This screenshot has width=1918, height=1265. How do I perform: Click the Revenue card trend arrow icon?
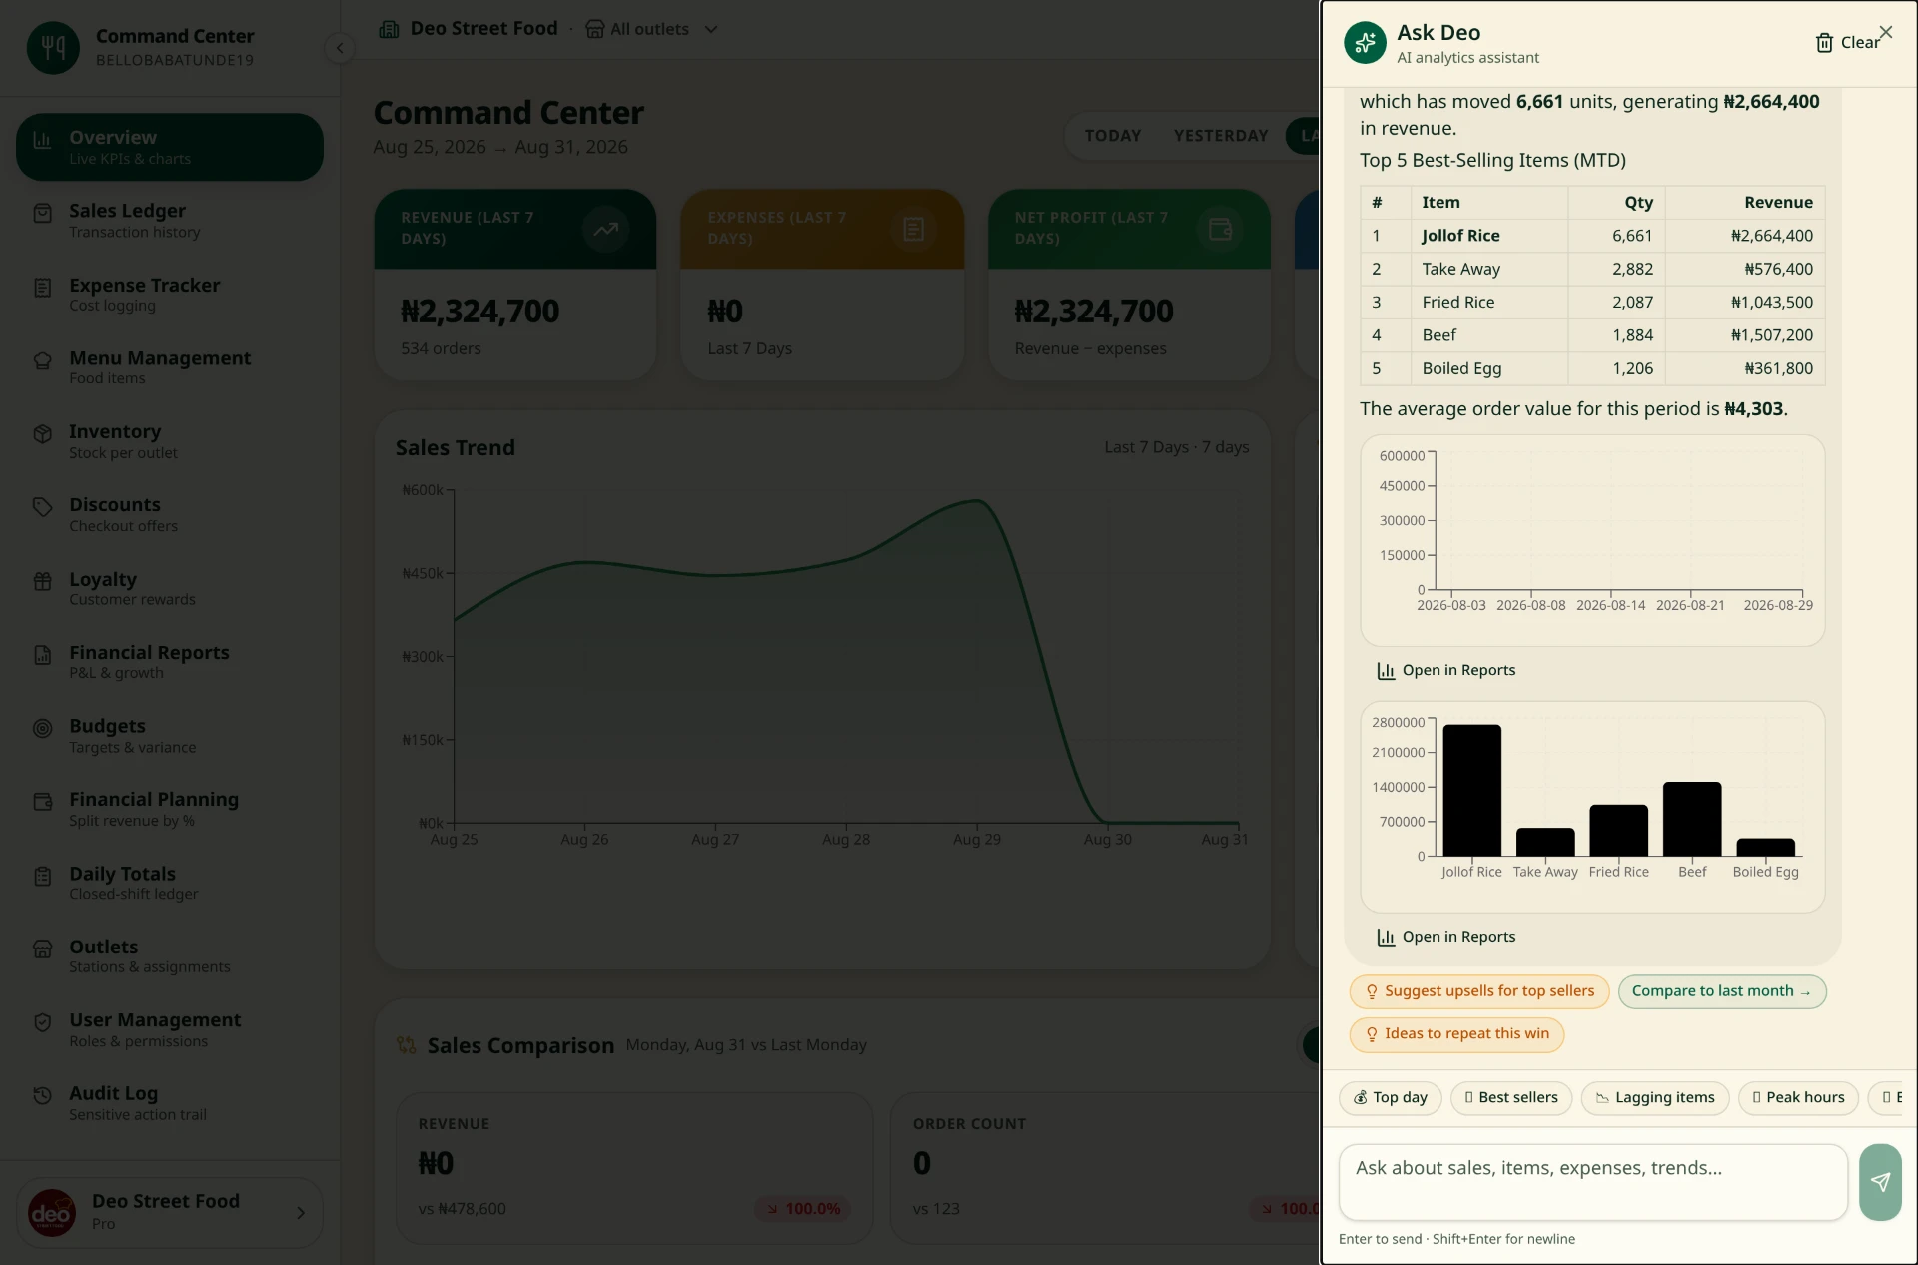tap(605, 229)
